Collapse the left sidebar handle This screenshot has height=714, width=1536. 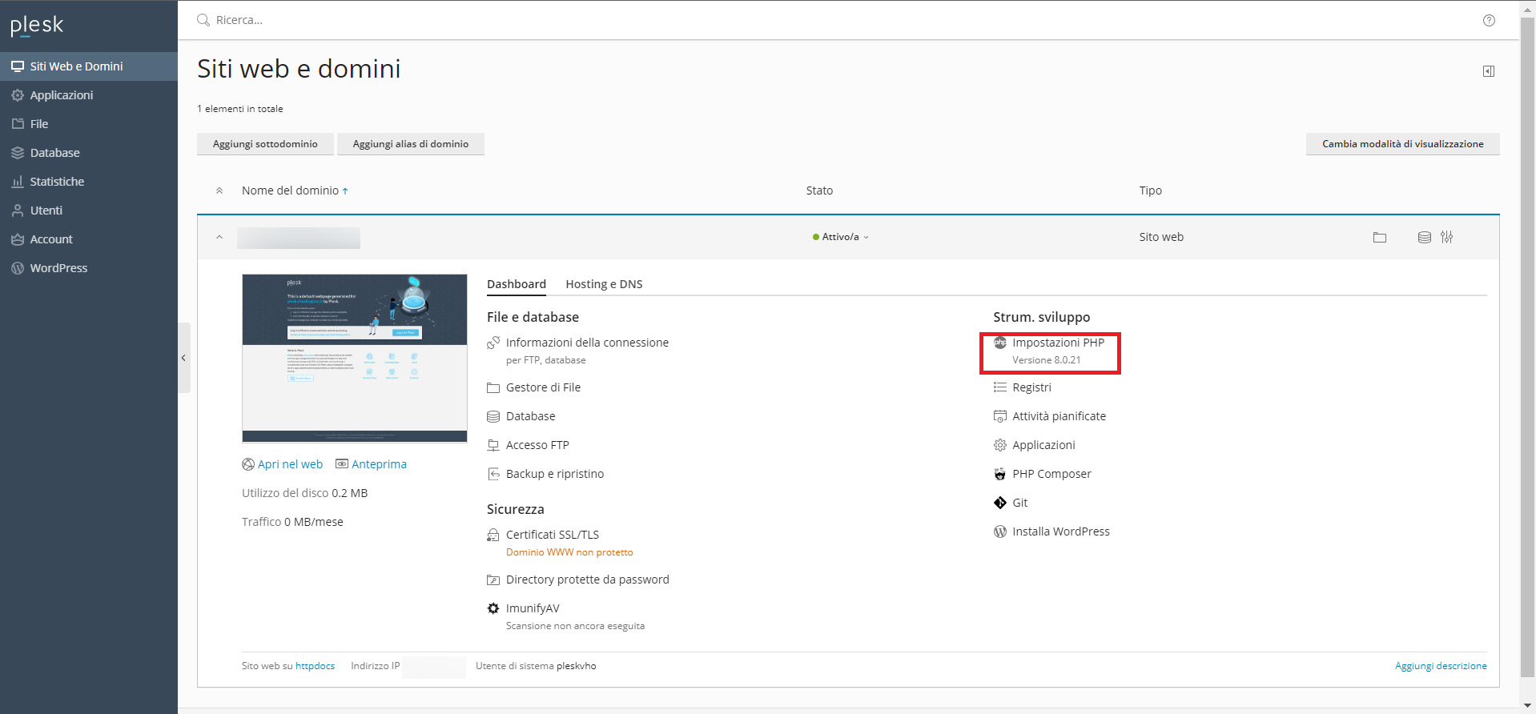(183, 358)
